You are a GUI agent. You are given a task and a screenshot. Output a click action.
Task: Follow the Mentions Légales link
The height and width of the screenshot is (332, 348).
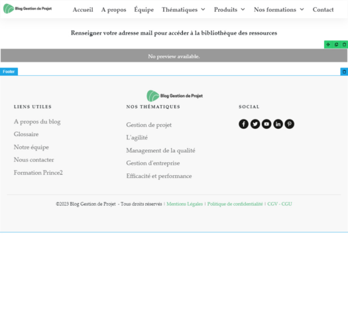point(185,204)
